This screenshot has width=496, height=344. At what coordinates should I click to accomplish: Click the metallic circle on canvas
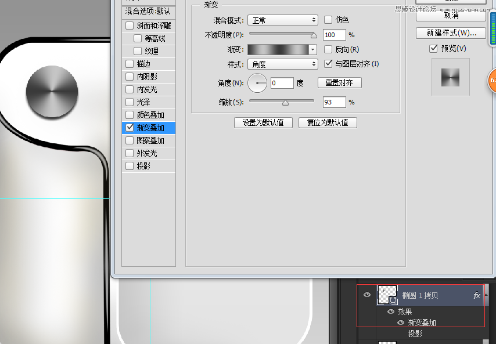click(52, 92)
